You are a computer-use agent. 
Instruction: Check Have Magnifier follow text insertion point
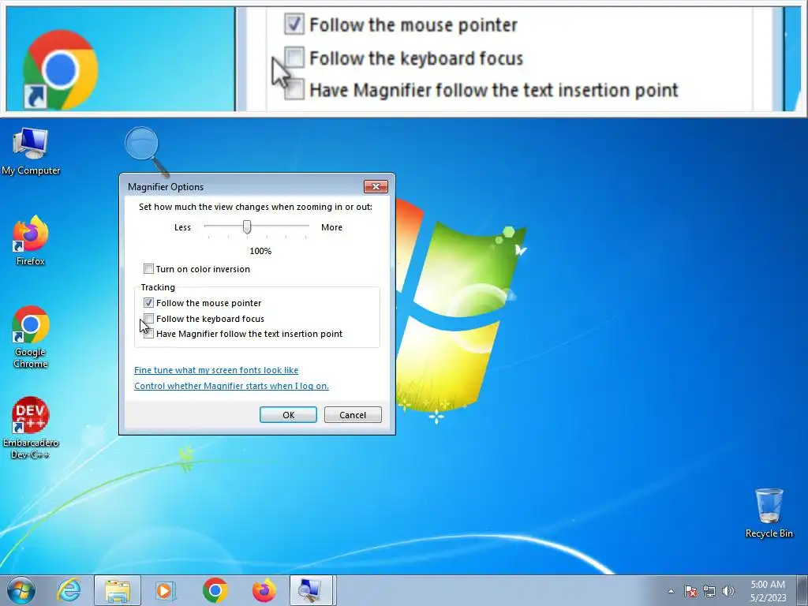[x=148, y=334]
